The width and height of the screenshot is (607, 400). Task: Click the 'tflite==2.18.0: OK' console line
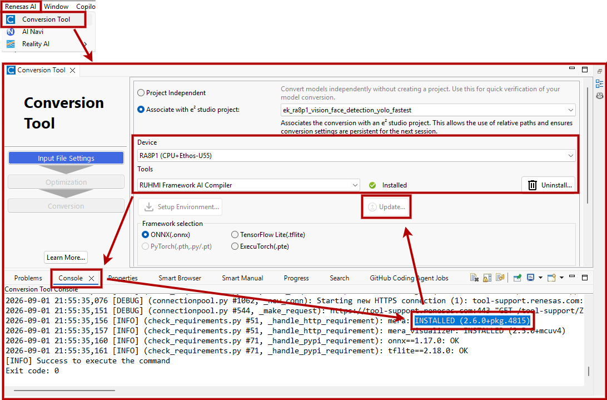[x=237, y=351]
